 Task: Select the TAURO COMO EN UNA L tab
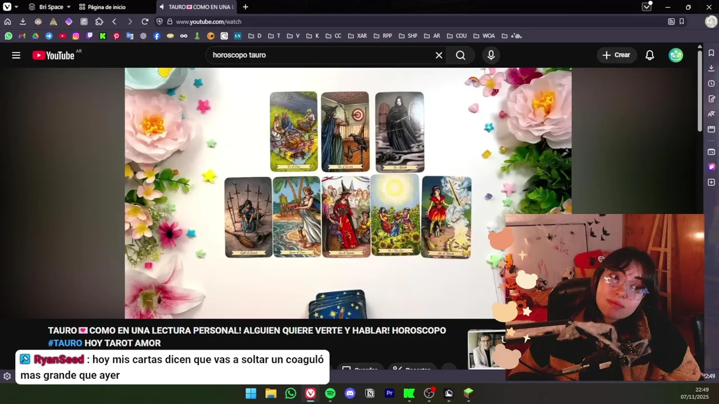pyautogui.click(x=197, y=7)
